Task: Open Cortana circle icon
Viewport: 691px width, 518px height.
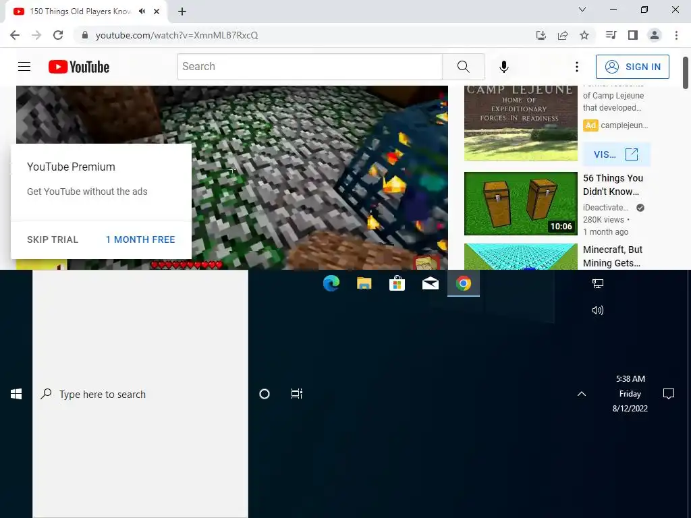Action: click(x=265, y=394)
